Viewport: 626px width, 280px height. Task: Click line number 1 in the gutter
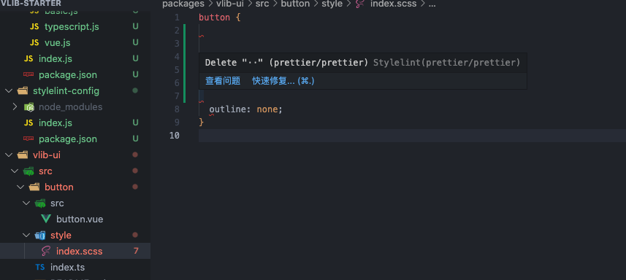[177, 17]
